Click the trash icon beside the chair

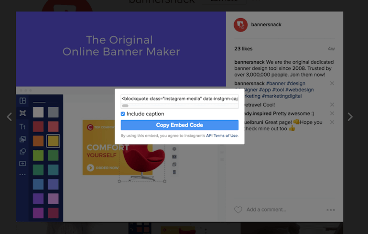coord(174,172)
